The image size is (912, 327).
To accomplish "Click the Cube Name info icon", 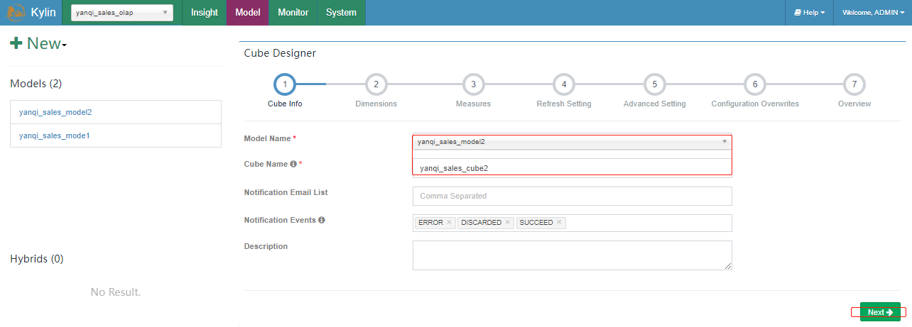I will click(x=293, y=164).
